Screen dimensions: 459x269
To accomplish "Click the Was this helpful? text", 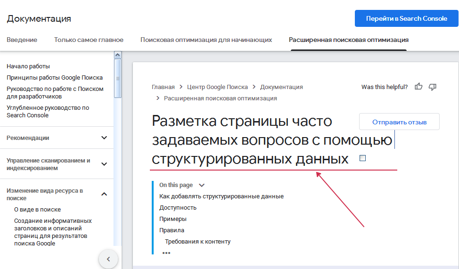I will [385, 87].
